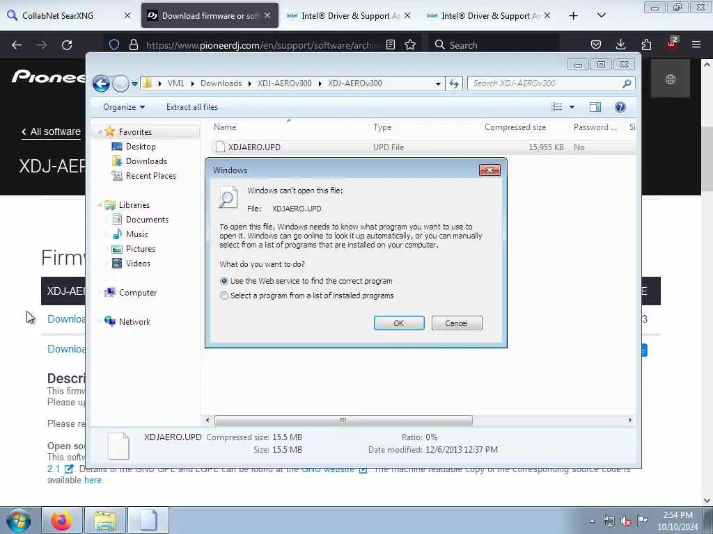Image resolution: width=713 pixels, height=534 pixels.
Task: Open Pictures library
Action: point(140,249)
